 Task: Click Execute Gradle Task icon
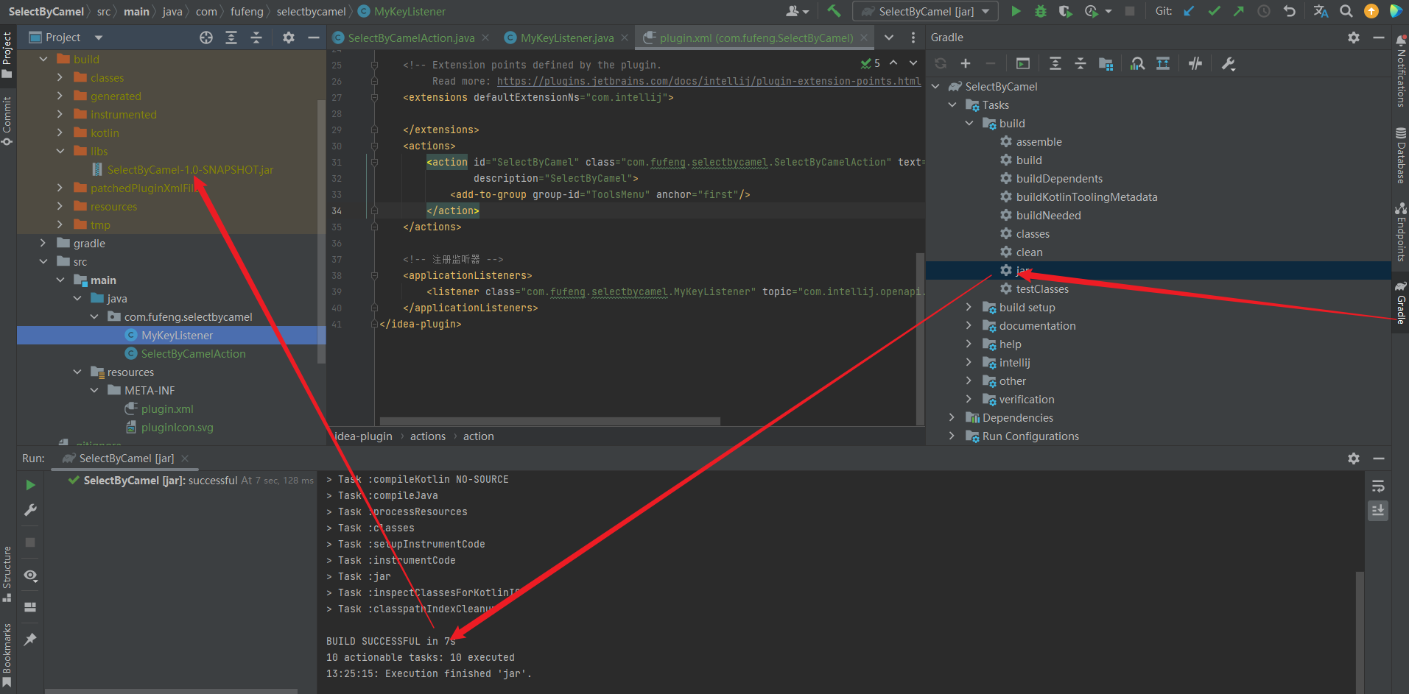click(1022, 64)
